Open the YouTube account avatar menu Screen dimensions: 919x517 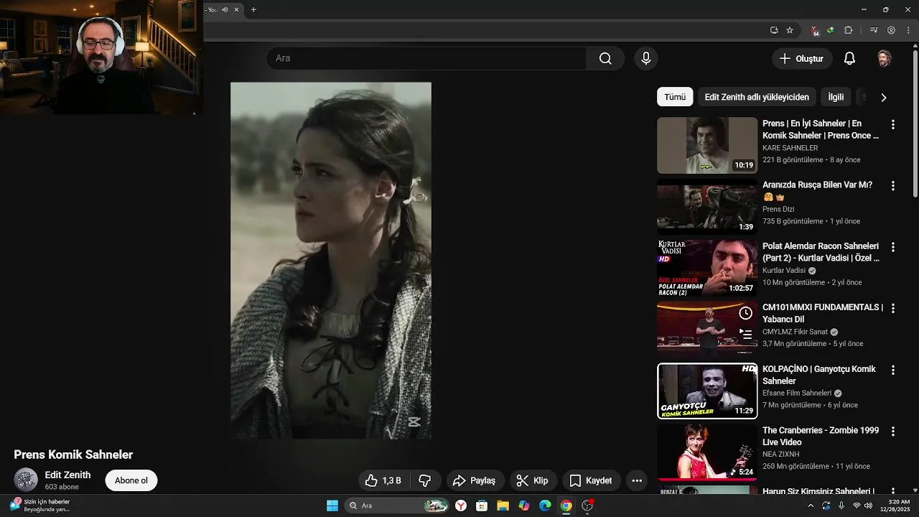point(885,58)
